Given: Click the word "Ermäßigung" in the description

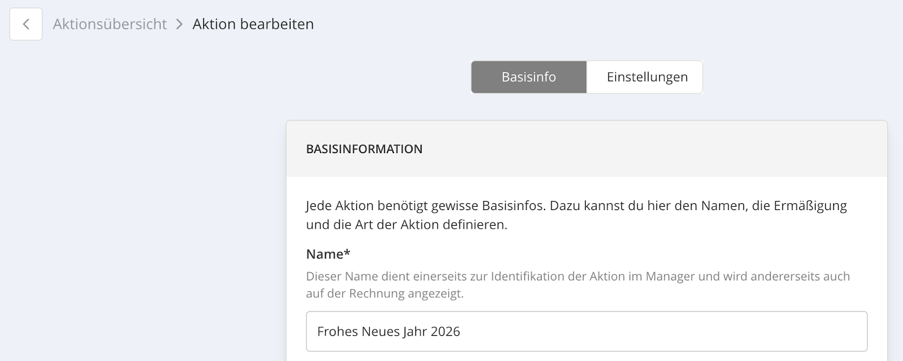Looking at the screenshot, I should [x=810, y=206].
